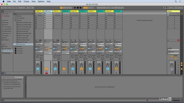Select Drums category in browser

click(x=6, y=25)
